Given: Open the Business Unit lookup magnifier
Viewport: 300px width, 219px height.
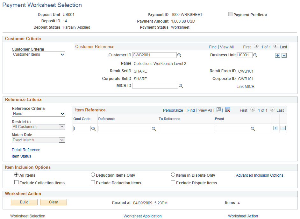Looking at the screenshot, I should (x=255, y=55).
